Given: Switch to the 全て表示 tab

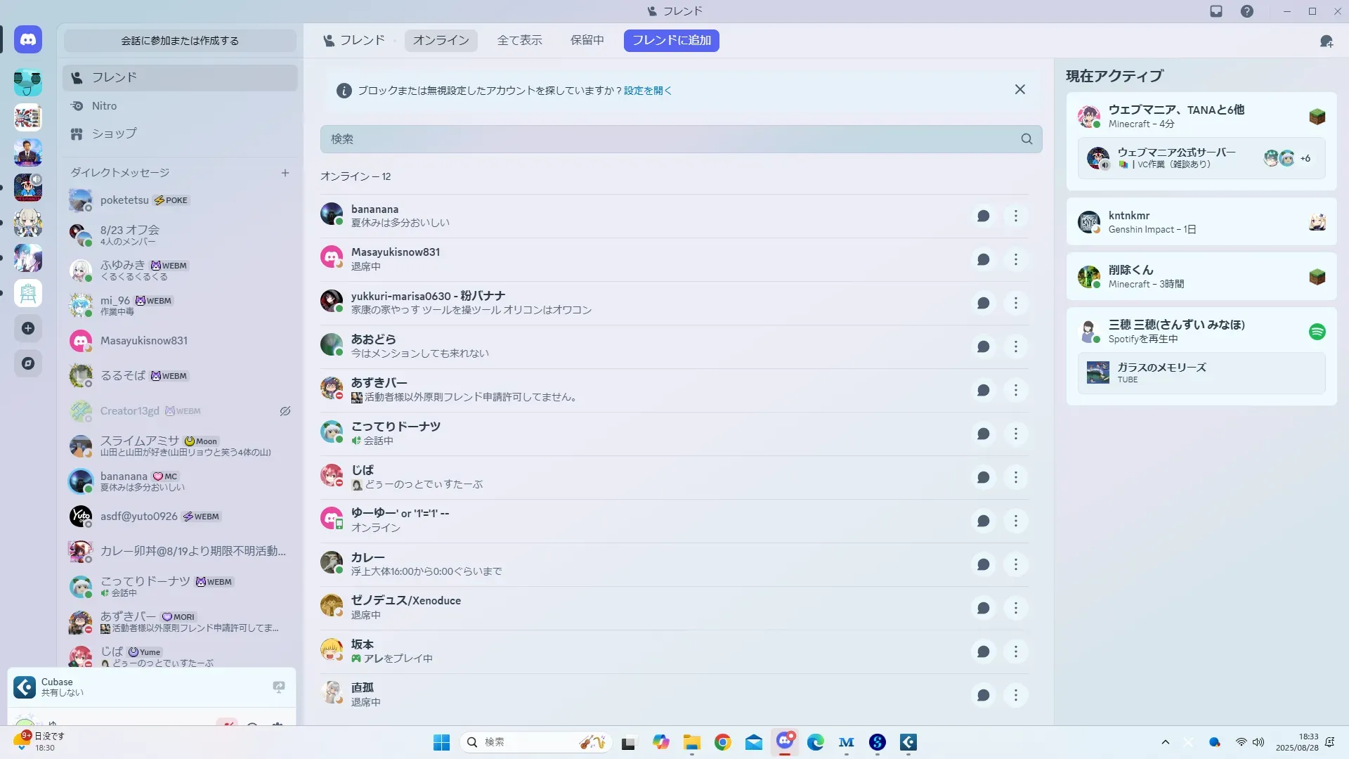Looking at the screenshot, I should 519,41.
